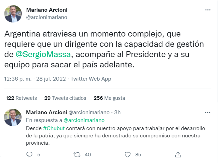Viewport: 218px width, 166px height.
Task: Click the Mariano Arcioni name in the main tweet
Action: [x=47, y=10]
